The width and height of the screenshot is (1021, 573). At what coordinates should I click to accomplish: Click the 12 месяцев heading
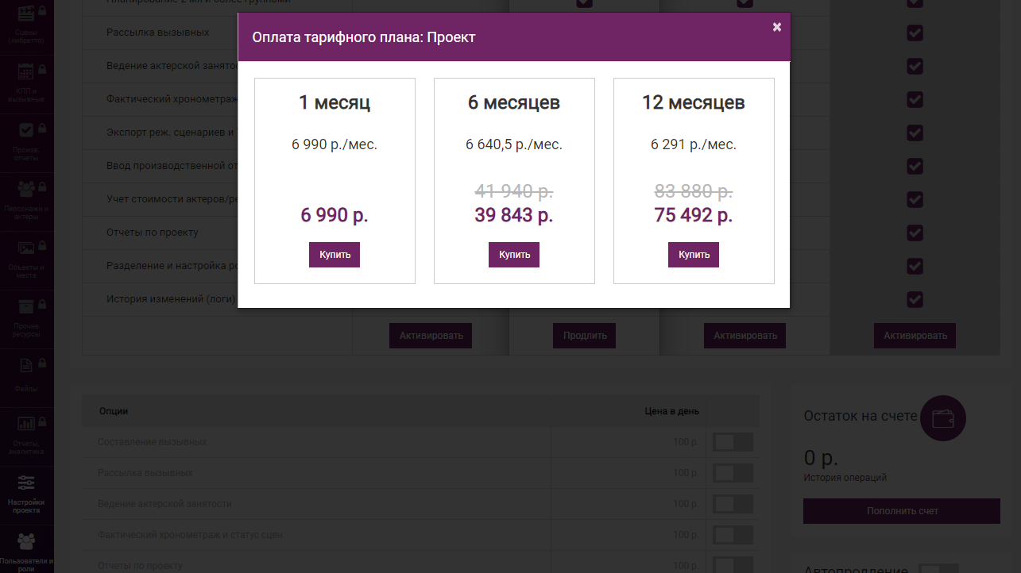pyautogui.click(x=694, y=102)
